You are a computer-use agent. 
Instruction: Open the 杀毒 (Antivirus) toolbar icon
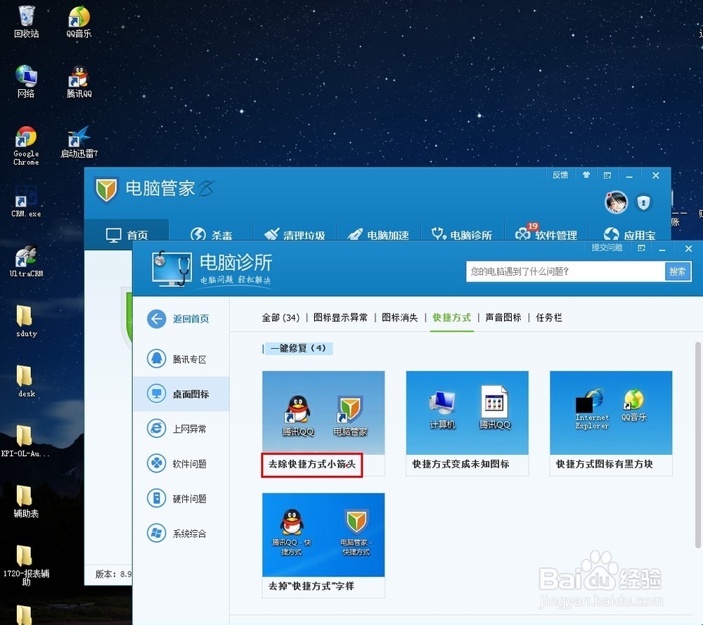(213, 232)
